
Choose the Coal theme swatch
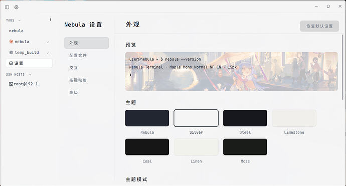tap(147, 147)
